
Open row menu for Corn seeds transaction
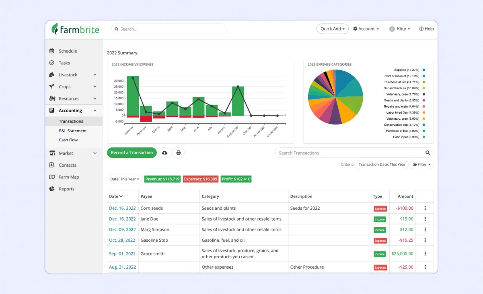pos(425,208)
